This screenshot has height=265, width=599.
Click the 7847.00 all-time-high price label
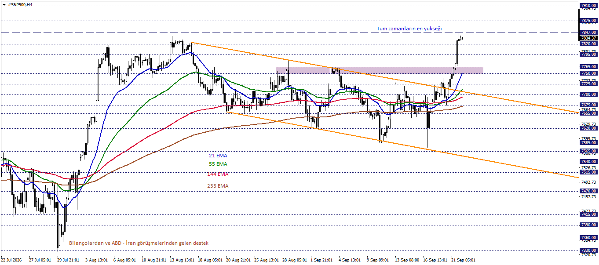click(x=588, y=33)
